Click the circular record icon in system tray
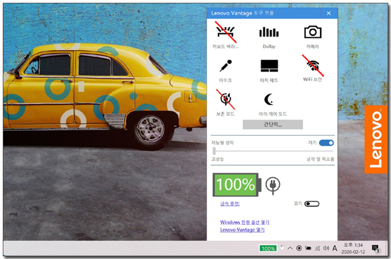 pos(299,248)
